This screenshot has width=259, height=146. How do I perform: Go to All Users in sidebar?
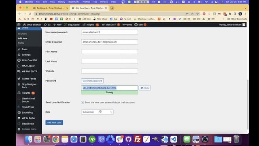click(22, 34)
